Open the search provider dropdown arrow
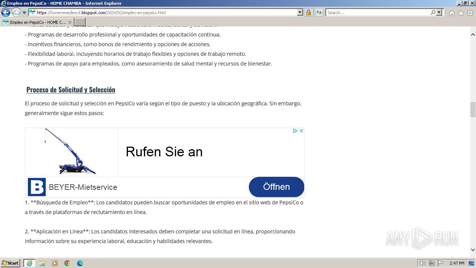Screen dimensions: 476x268 point(440,12)
